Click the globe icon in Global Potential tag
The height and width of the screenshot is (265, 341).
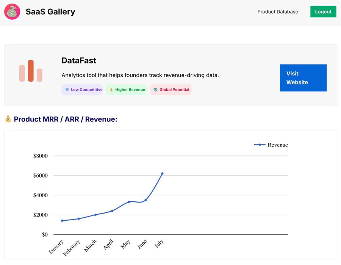point(155,90)
